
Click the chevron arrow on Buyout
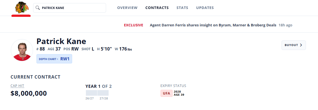[301, 45]
